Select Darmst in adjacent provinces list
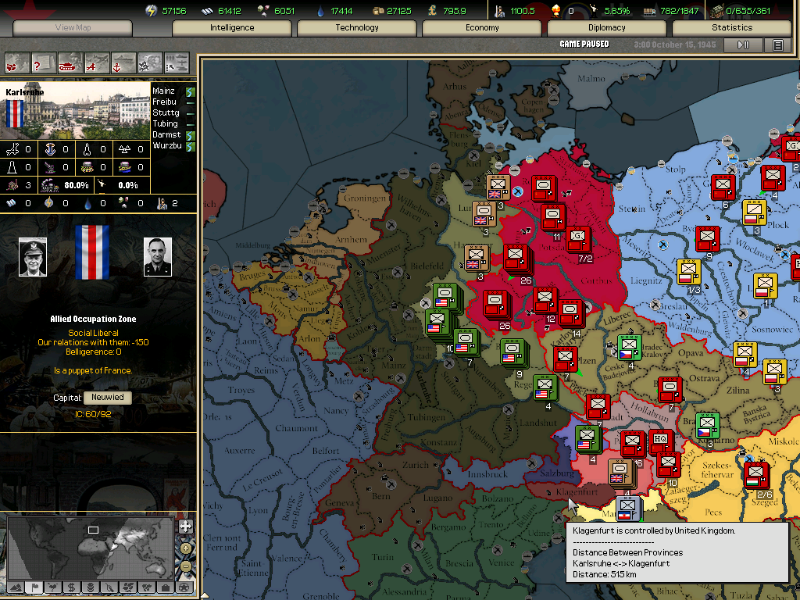 tap(166, 135)
